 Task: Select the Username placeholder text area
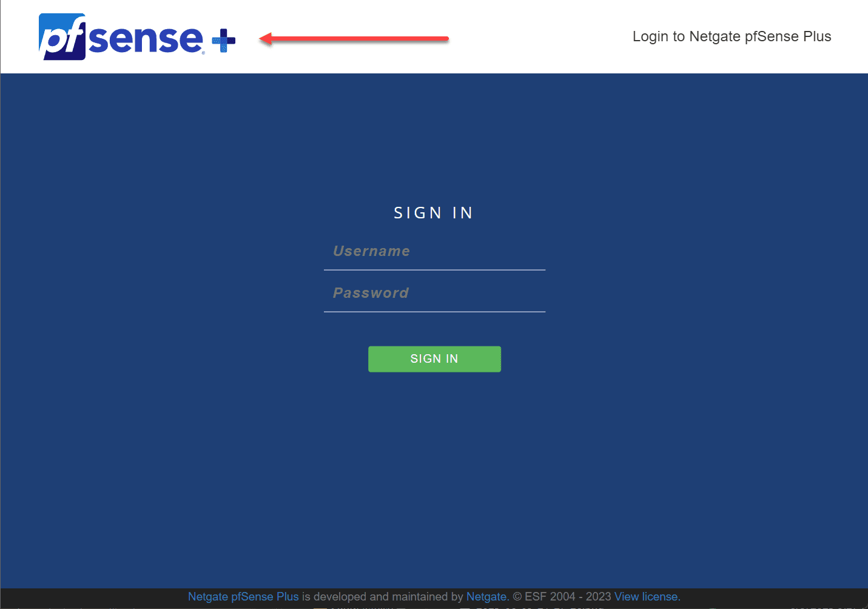(372, 251)
